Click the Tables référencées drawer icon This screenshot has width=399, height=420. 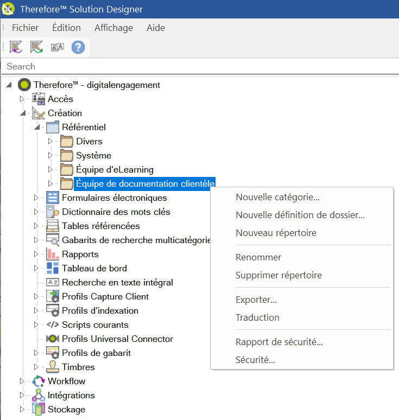53,226
